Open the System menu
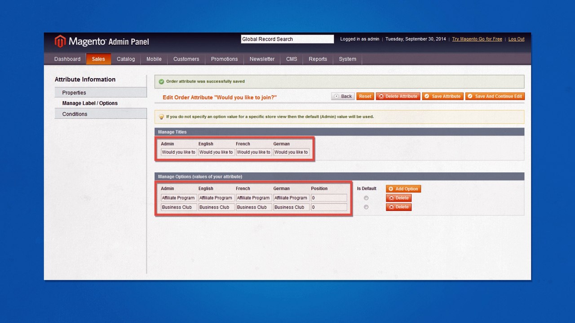Viewport: 575px width, 323px height. pos(348,59)
